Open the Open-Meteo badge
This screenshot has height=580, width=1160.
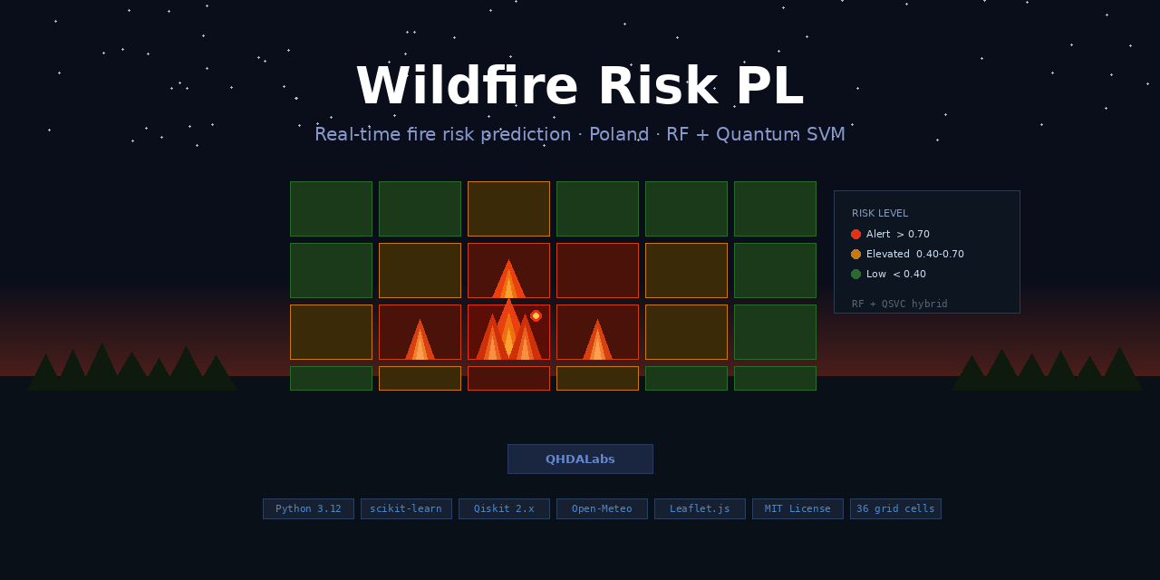click(602, 508)
